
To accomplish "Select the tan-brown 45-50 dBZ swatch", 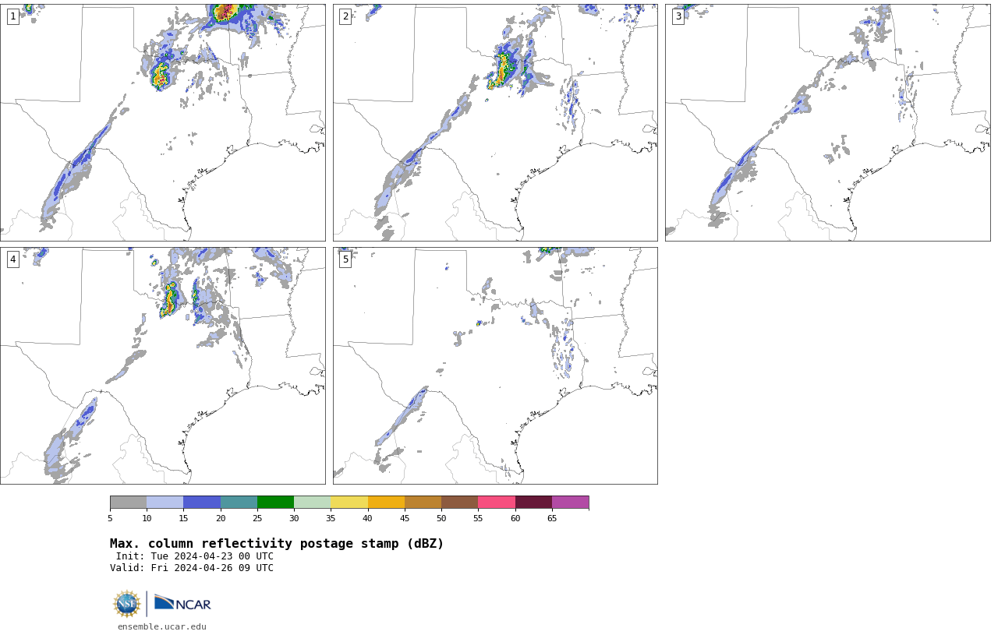I will click(423, 502).
